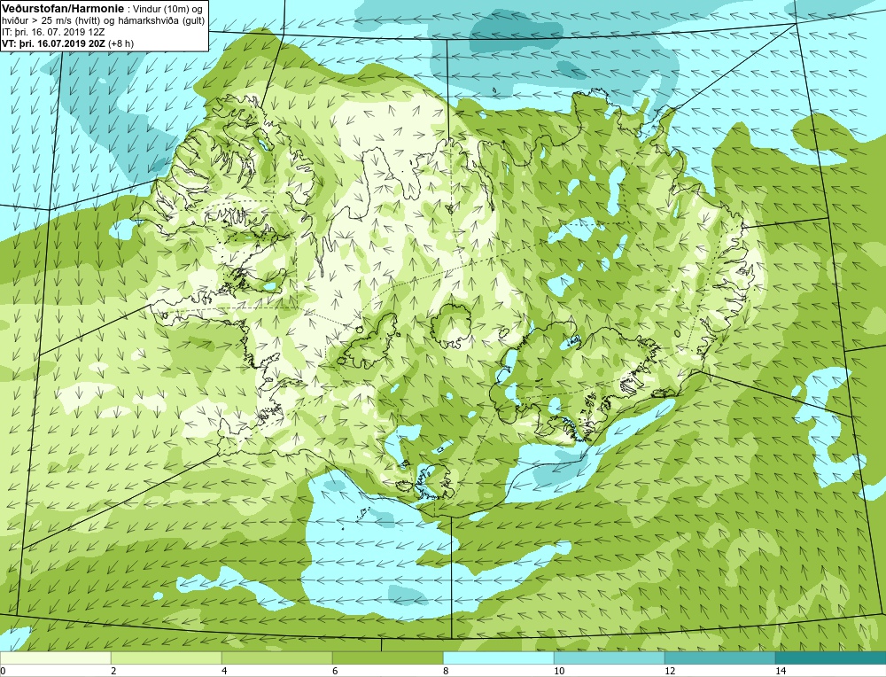Click the 2–4 m/s light green legend swatch
Screen dimensions: 886x677
click(x=167, y=658)
